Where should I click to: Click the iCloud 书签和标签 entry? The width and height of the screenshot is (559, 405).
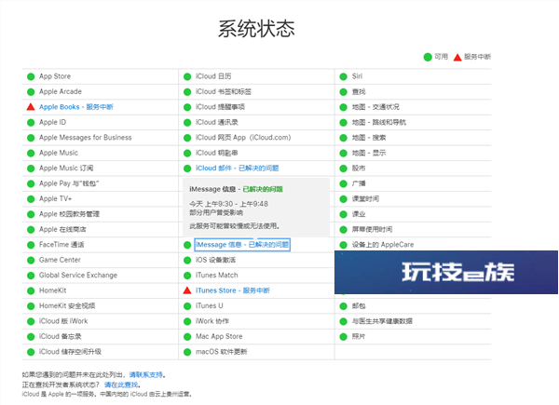(x=224, y=91)
